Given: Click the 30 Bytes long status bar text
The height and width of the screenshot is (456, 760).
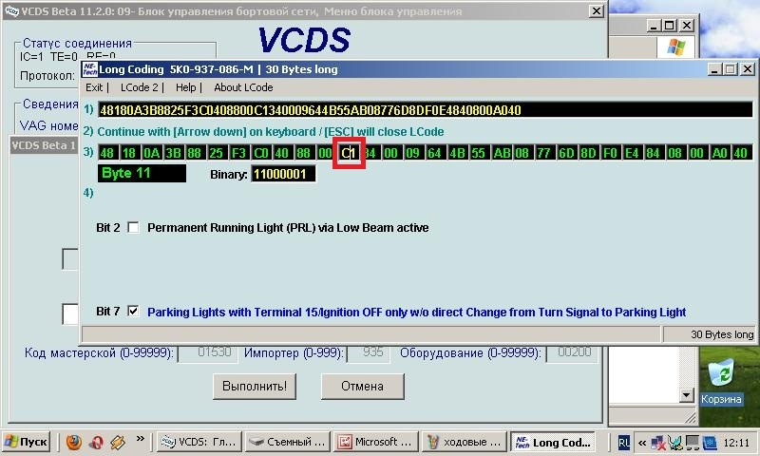Looking at the screenshot, I should point(722,334).
